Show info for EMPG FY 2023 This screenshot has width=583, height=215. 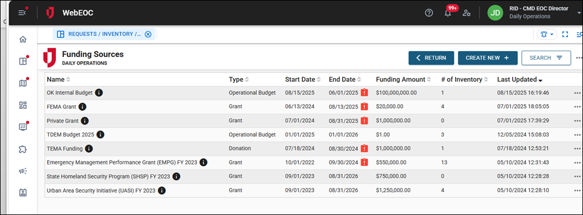(x=204, y=162)
